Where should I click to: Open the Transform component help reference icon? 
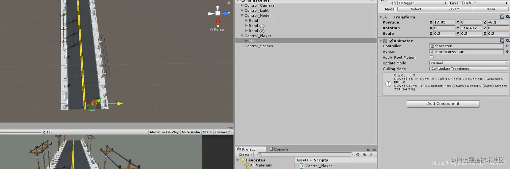coord(502,17)
